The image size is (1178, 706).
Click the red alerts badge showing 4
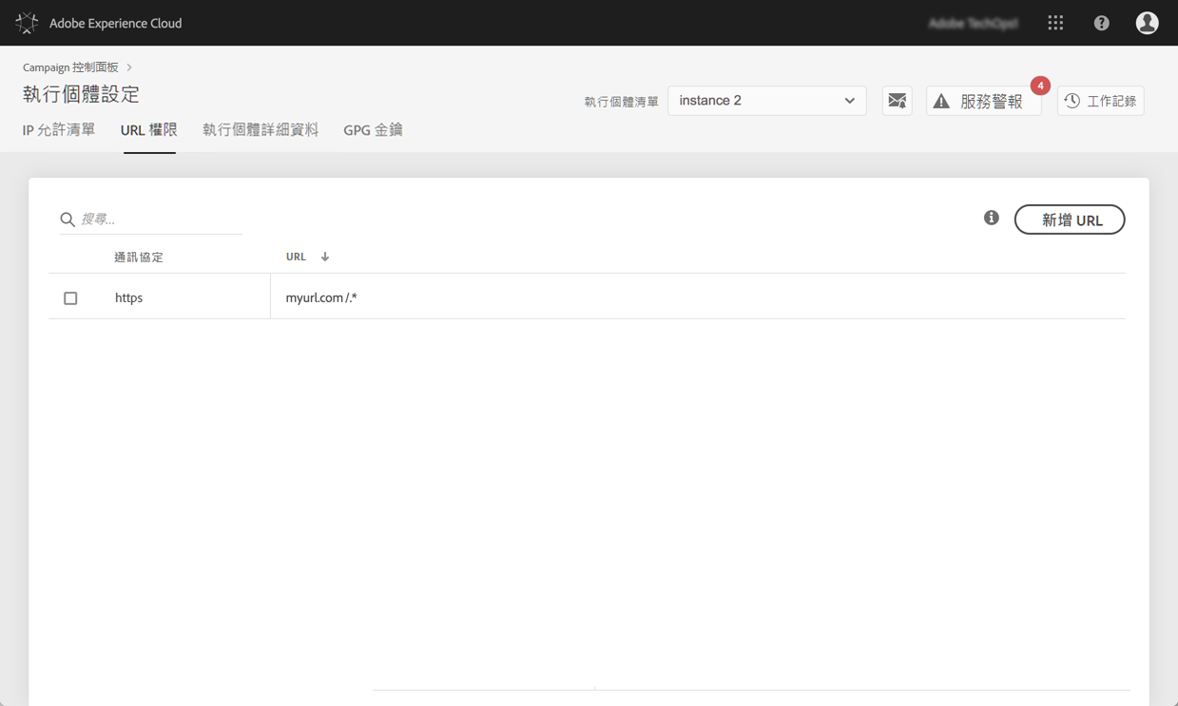point(1040,86)
